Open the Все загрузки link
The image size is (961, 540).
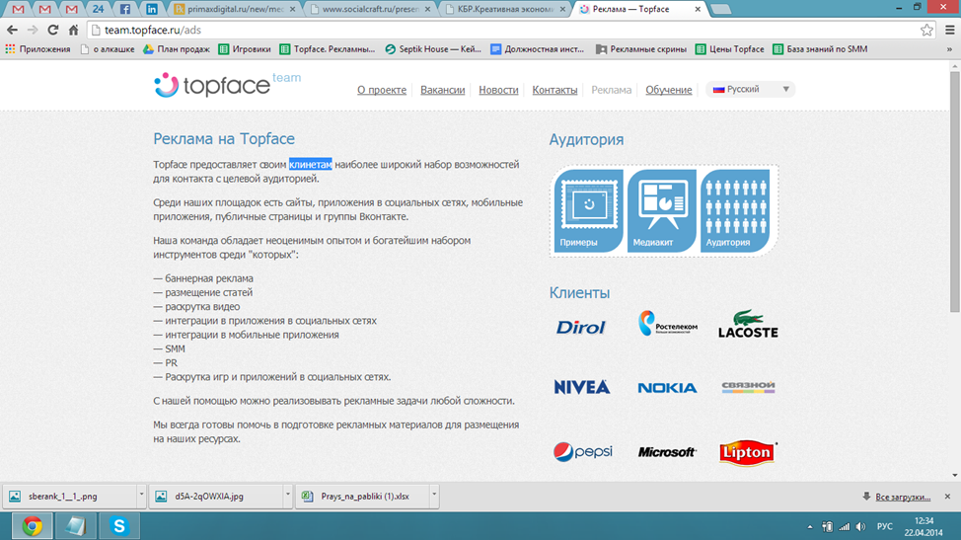click(903, 498)
